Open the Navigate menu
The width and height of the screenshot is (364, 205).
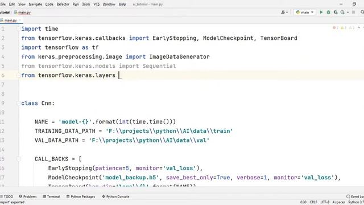pos(35,4)
